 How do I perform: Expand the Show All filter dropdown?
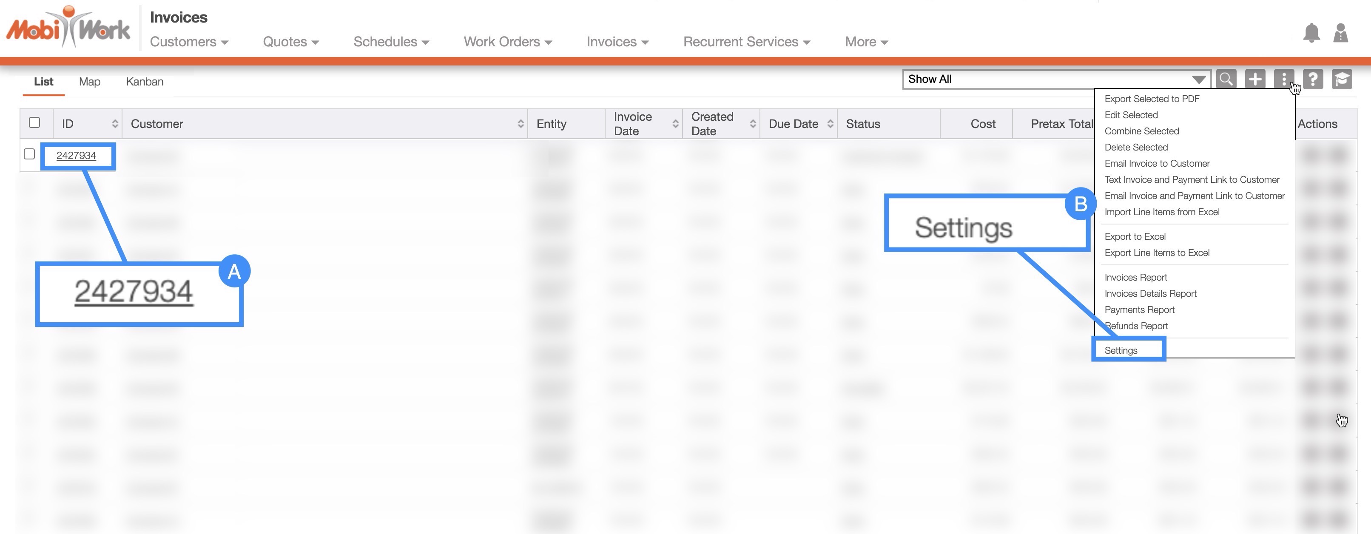1056,79
